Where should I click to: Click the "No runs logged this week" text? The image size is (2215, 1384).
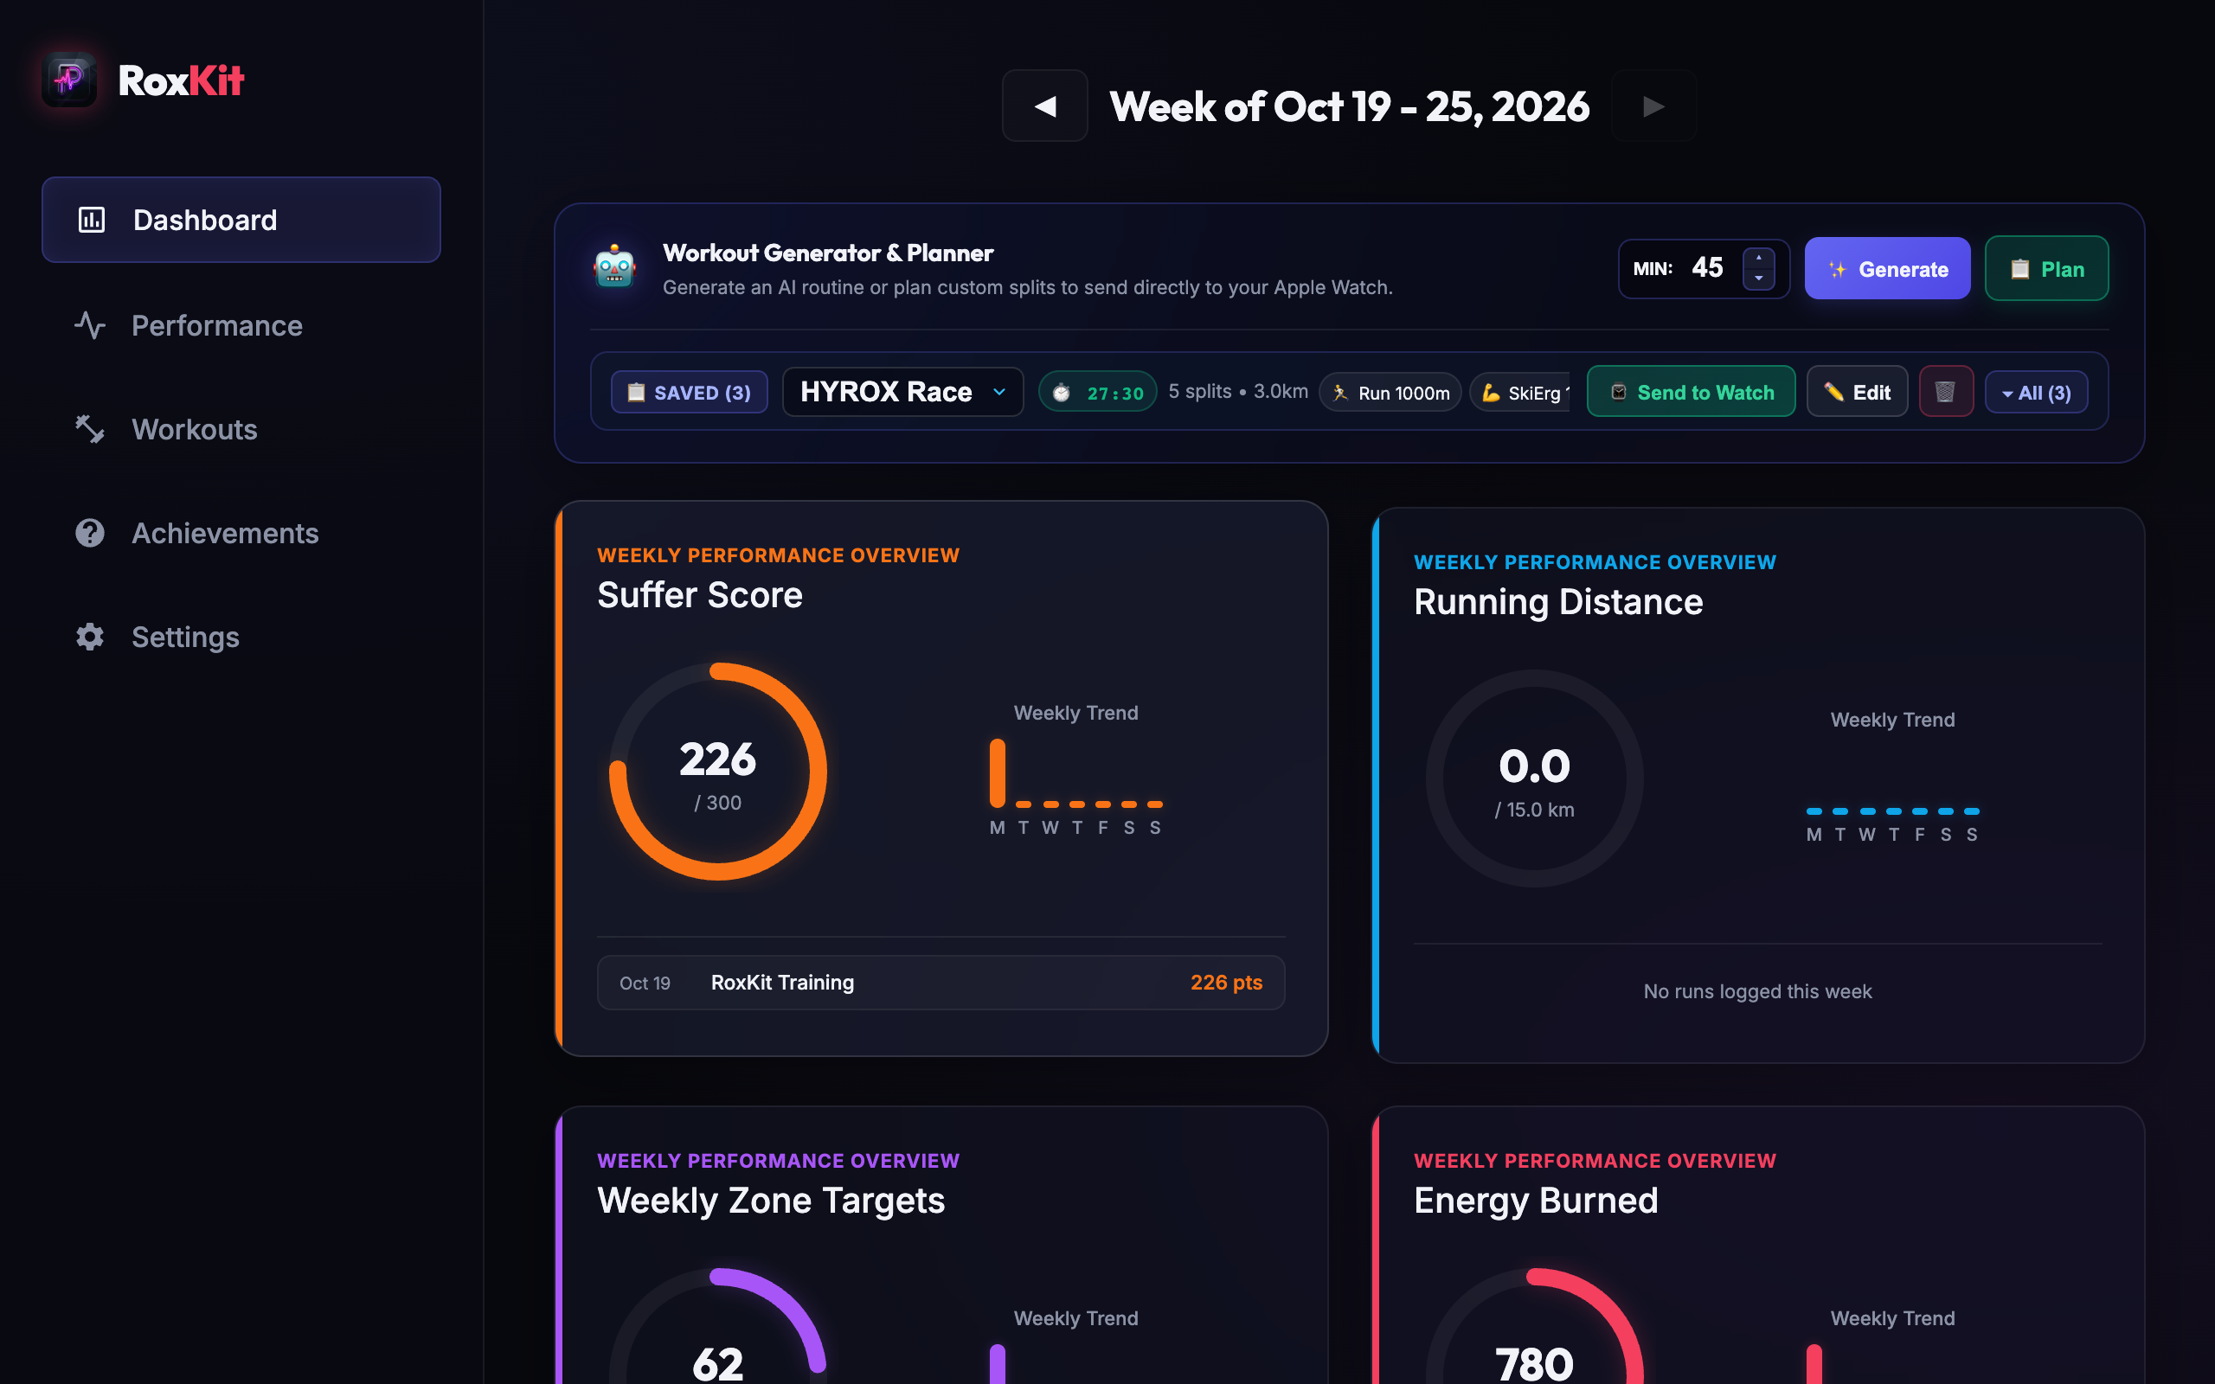pyautogui.click(x=1757, y=991)
